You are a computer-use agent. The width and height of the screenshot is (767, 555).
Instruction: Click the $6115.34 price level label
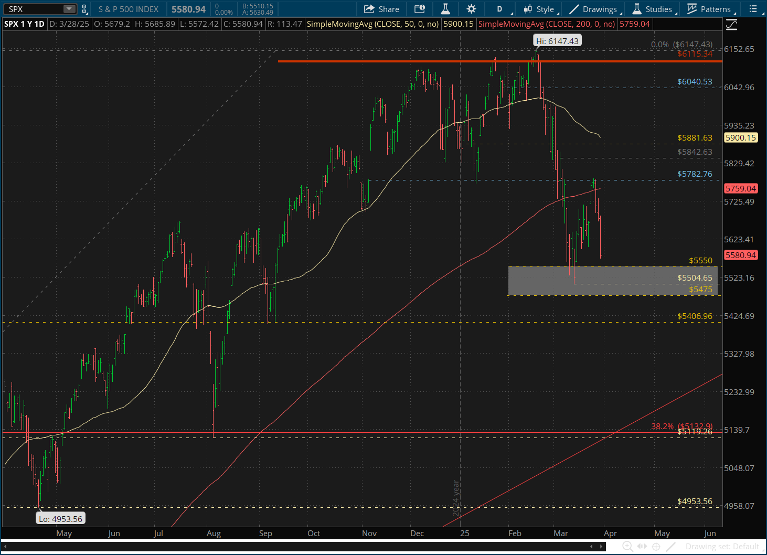pos(695,54)
